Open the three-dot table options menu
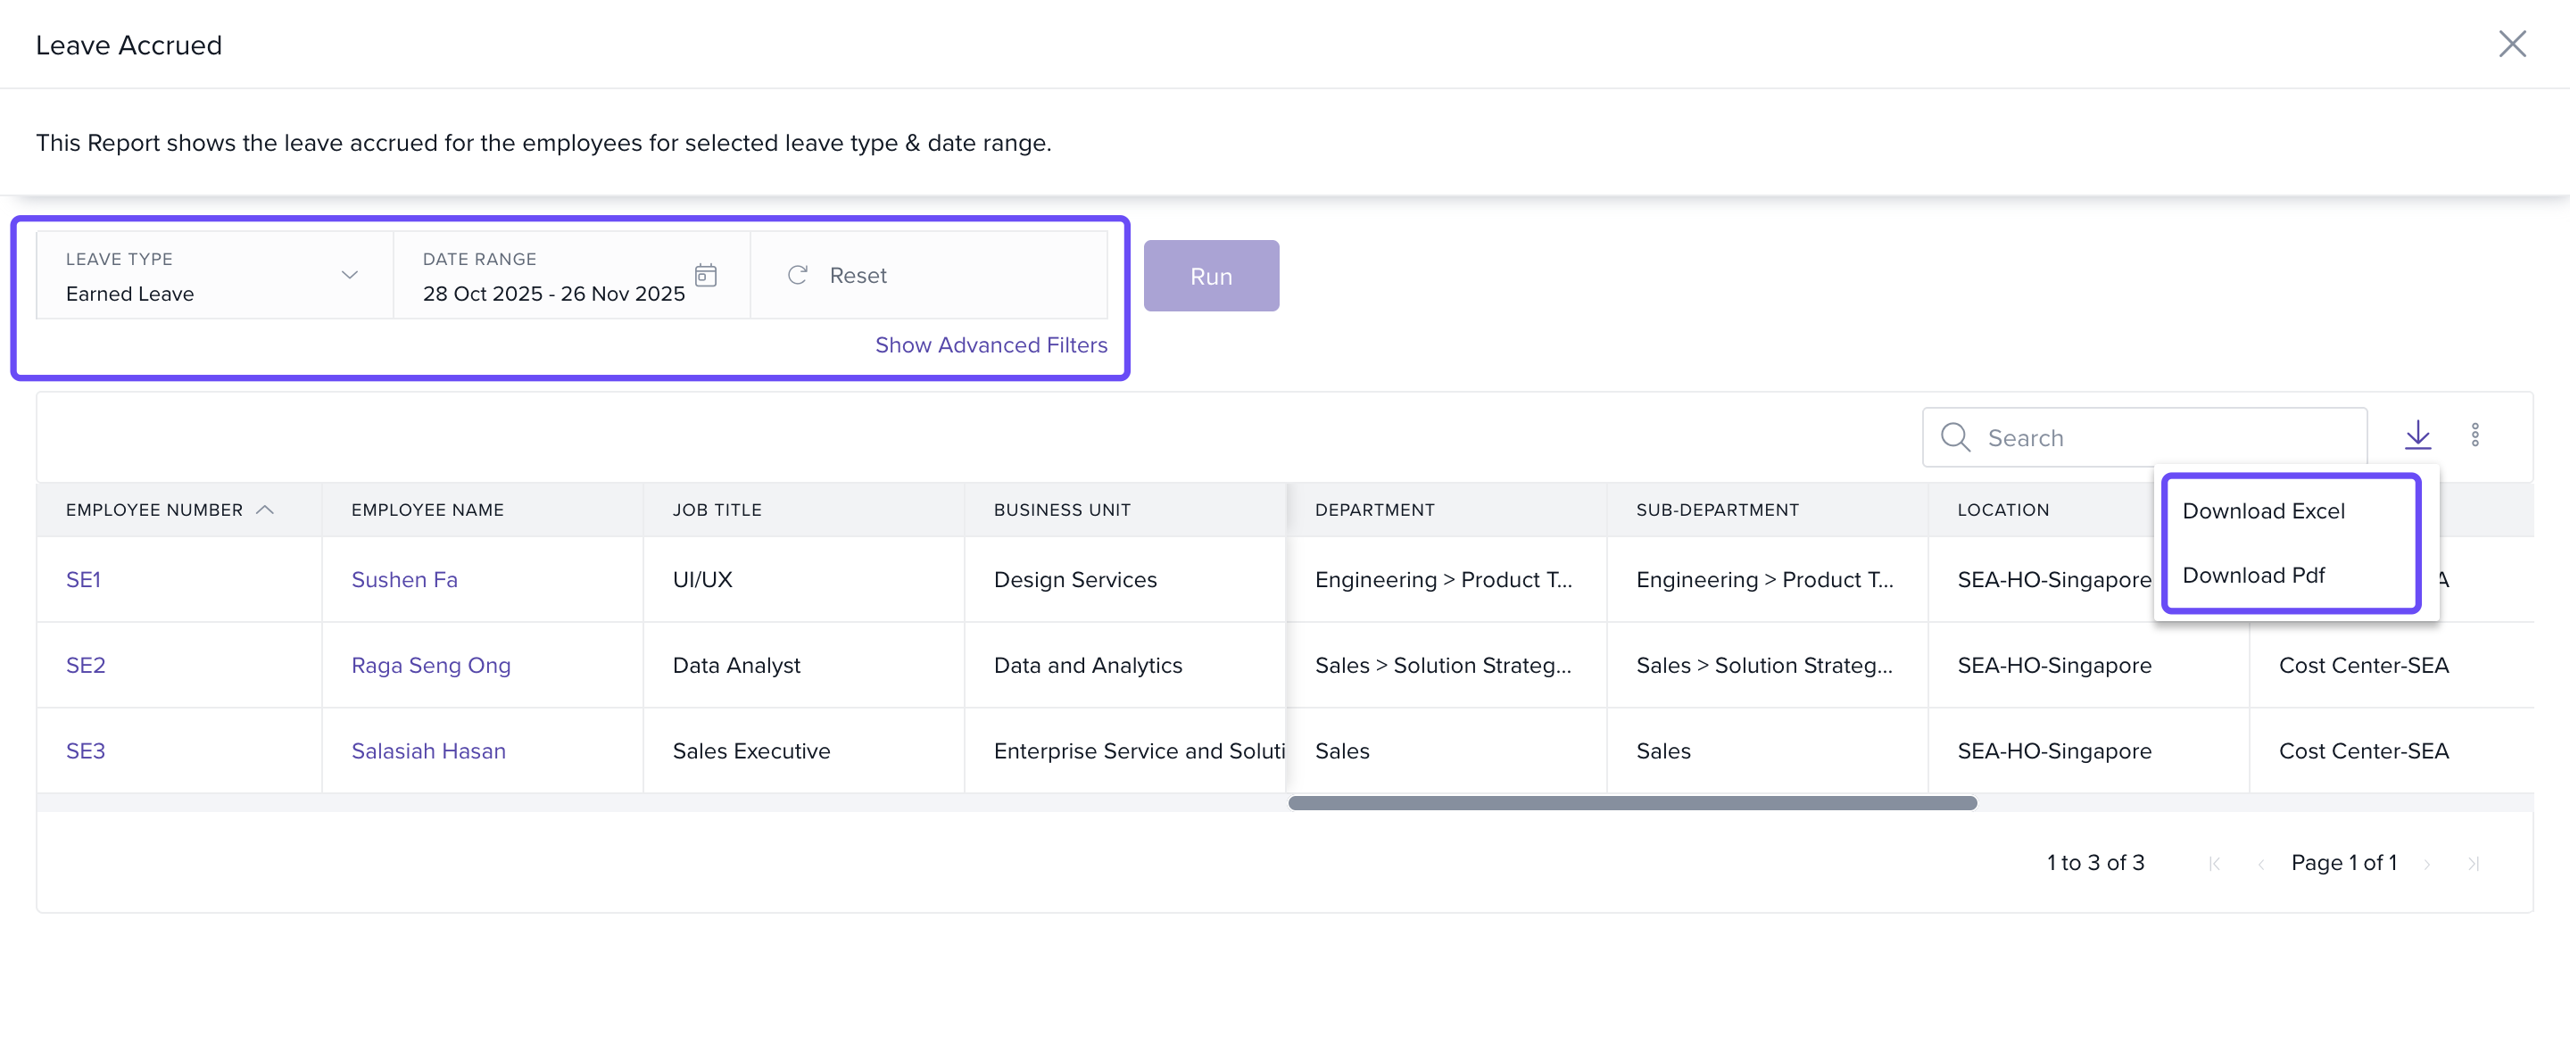This screenshot has width=2570, height=1061. (2475, 435)
